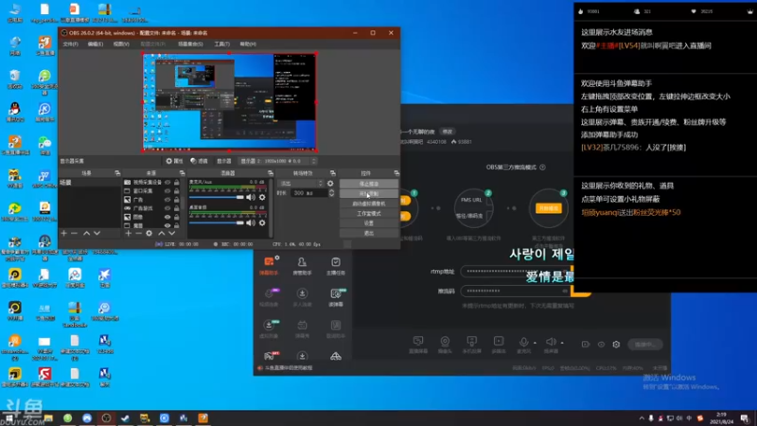This screenshot has height=426, width=757.
Task: Click 启动虚拟摄像机 button
Action: [369, 204]
